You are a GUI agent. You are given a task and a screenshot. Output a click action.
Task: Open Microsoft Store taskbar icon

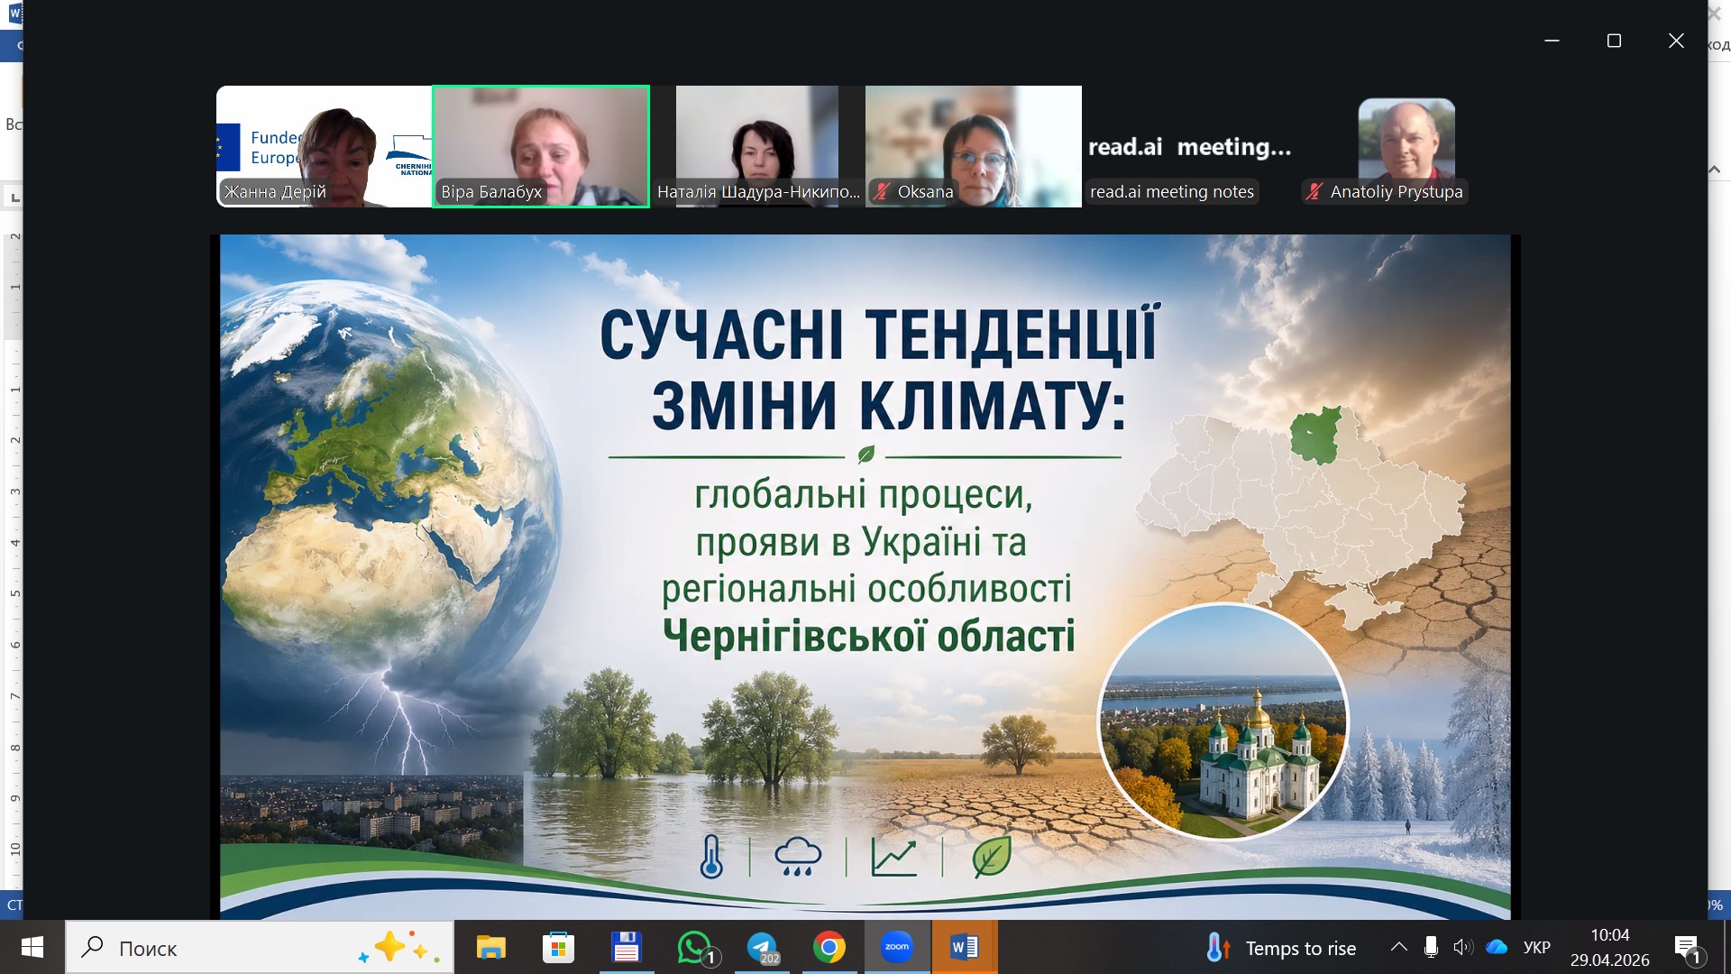pos(558,947)
